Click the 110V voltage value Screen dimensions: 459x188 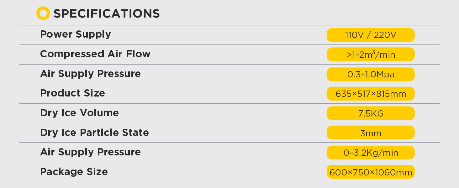(x=354, y=35)
